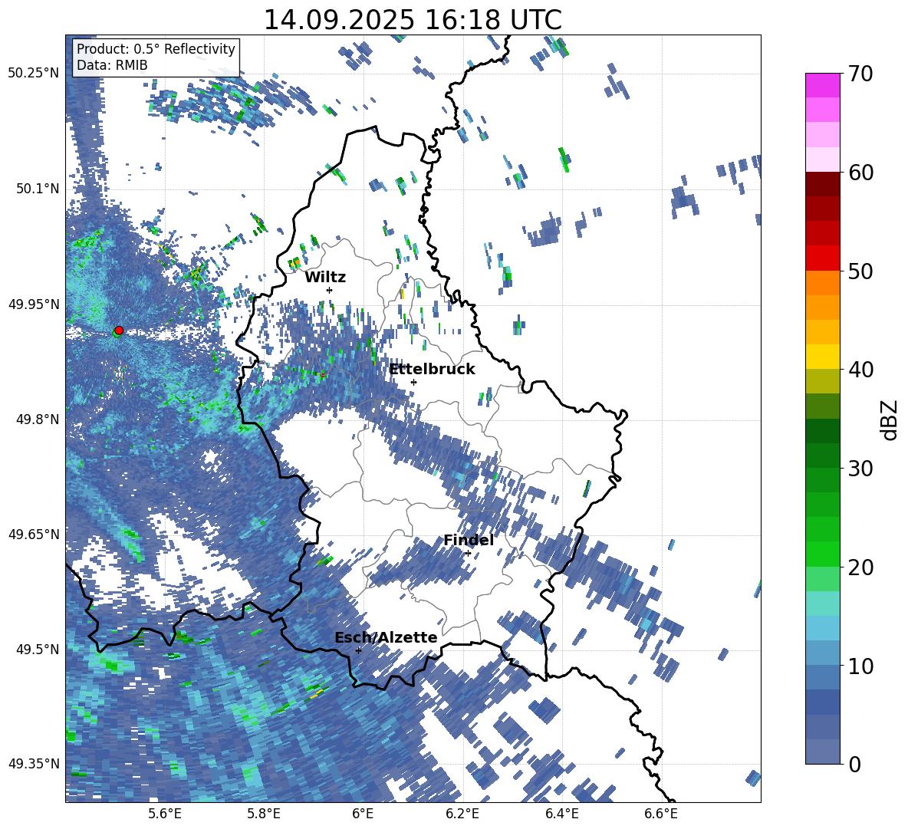Click the title '14.09.2025 16:18 UTC'

click(x=413, y=20)
